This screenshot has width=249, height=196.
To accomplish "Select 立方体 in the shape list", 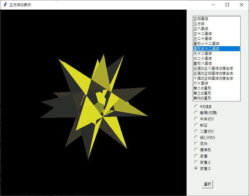I will click(x=216, y=24).
